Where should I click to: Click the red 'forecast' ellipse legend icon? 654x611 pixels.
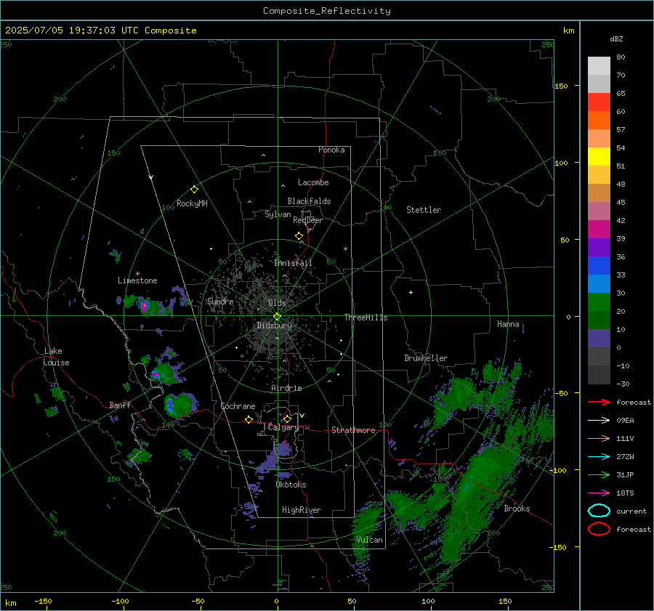pos(599,529)
